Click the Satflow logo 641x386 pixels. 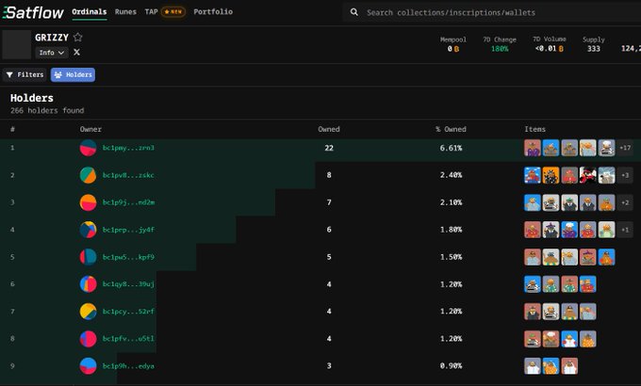[34, 12]
